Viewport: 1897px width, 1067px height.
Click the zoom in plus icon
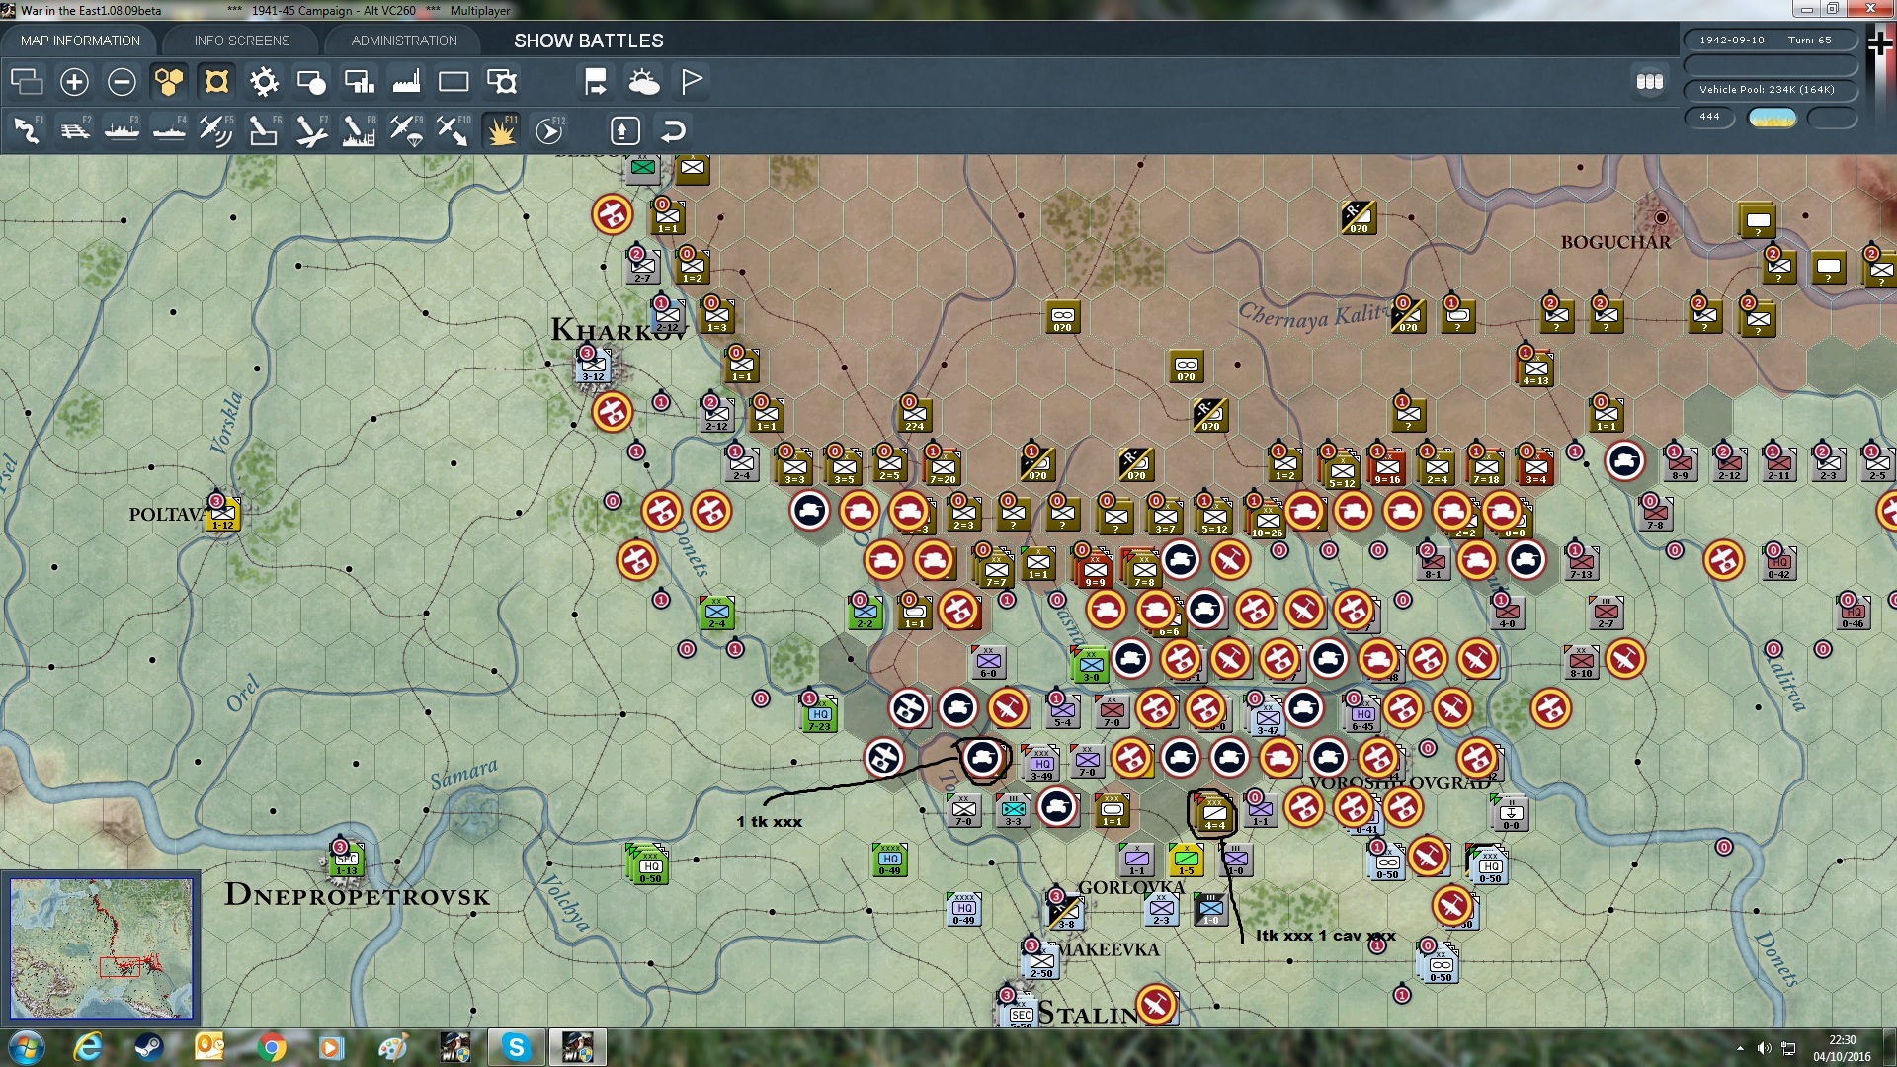[x=74, y=82]
